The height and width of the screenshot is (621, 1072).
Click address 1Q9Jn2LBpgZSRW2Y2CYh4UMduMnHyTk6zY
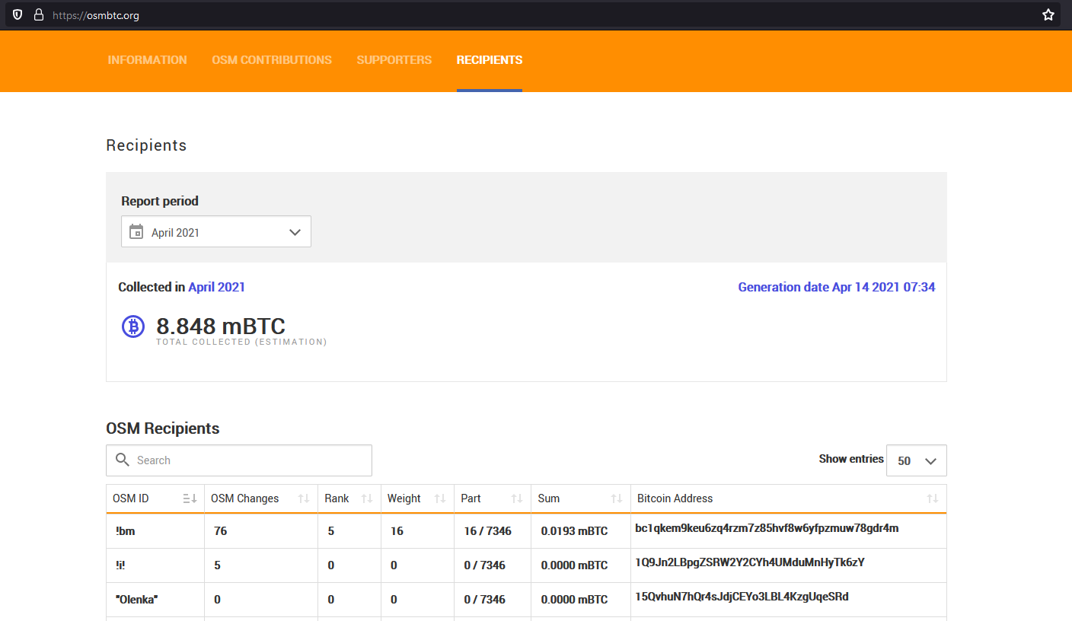pos(750,562)
